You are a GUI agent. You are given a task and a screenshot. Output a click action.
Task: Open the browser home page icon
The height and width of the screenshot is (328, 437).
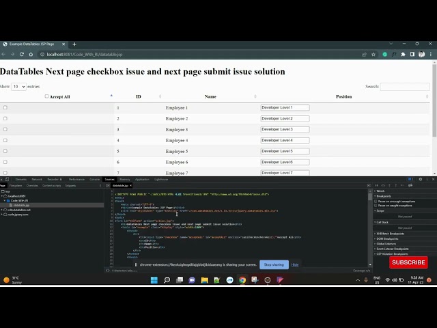31,55
